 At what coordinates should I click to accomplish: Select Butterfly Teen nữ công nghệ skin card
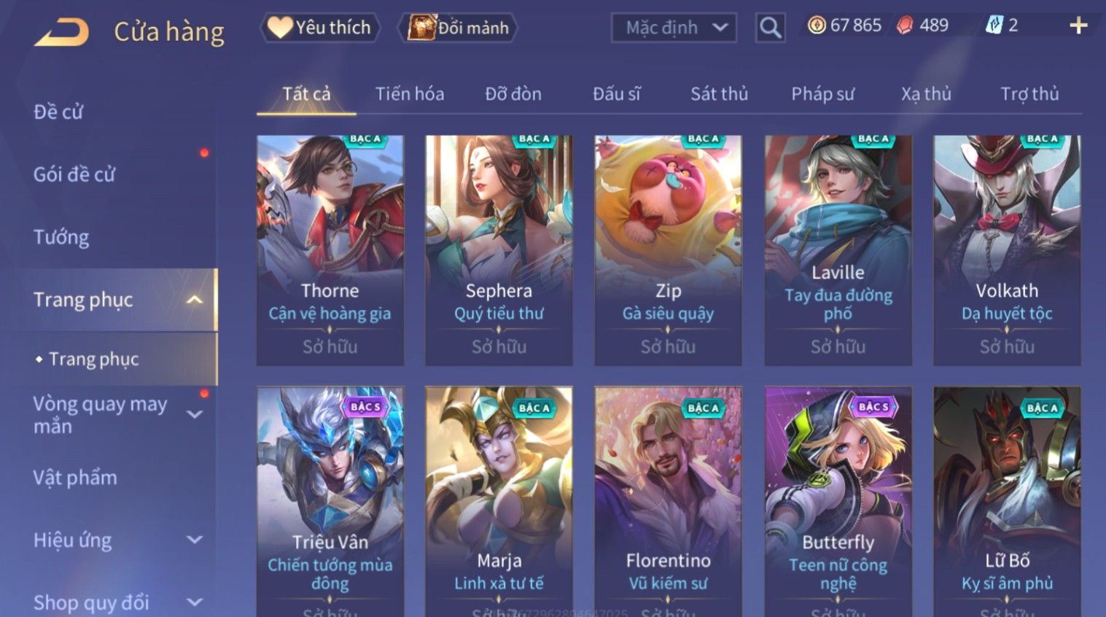pyautogui.click(x=838, y=502)
